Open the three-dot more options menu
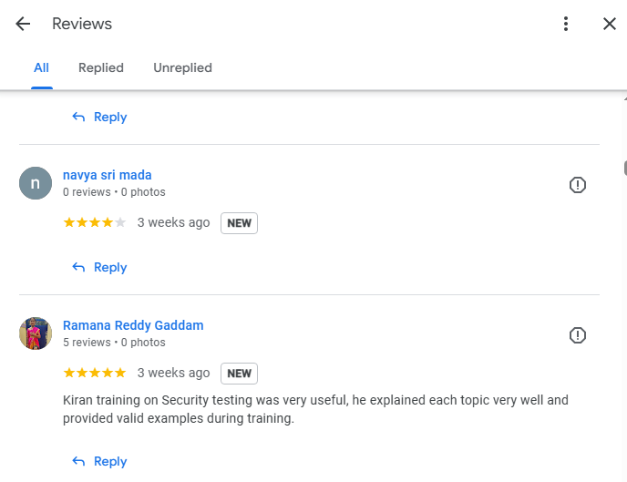 click(565, 24)
